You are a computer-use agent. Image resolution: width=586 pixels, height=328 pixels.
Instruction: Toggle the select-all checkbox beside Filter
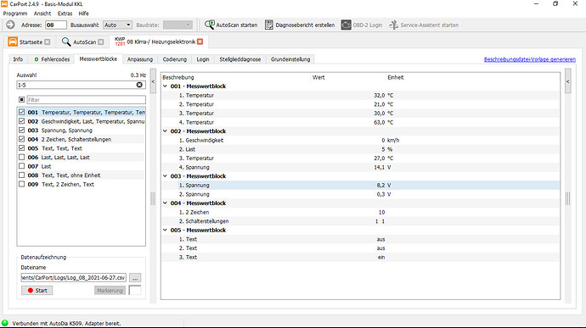[x=22, y=100]
